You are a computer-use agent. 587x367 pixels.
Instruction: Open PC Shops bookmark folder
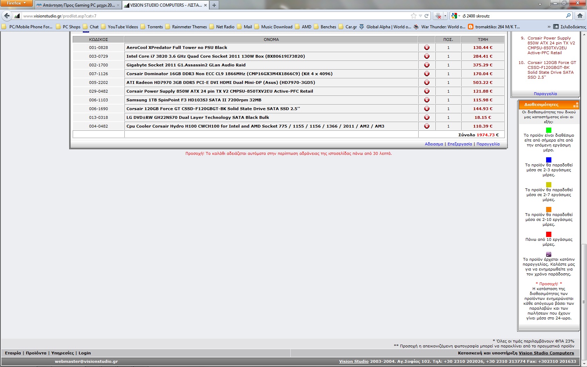coord(68,27)
